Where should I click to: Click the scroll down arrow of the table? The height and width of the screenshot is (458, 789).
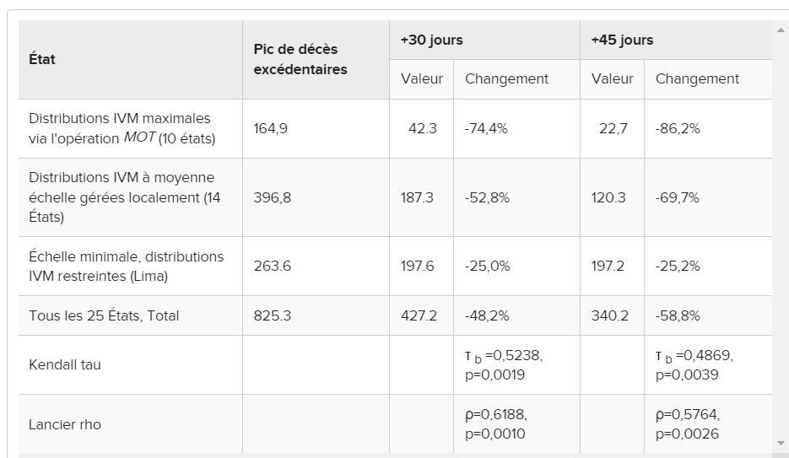[780, 443]
